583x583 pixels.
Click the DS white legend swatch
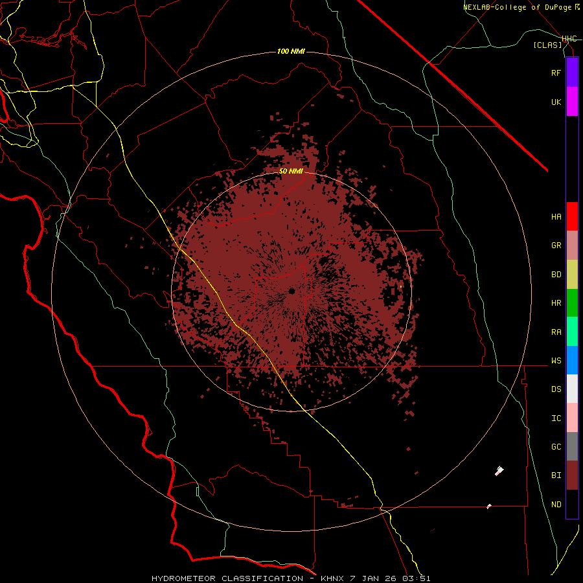pyautogui.click(x=572, y=389)
